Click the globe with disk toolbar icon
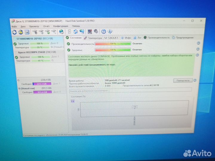The image size is (215, 161). pyautogui.click(x=62, y=32)
